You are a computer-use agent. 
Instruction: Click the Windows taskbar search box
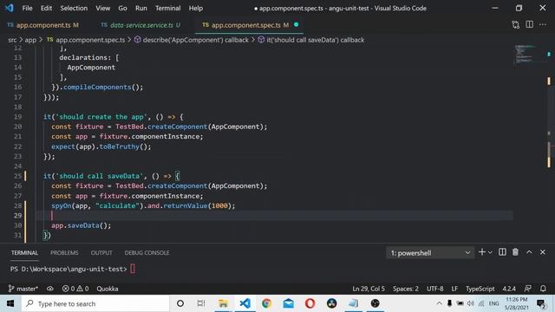click(x=95, y=303)
